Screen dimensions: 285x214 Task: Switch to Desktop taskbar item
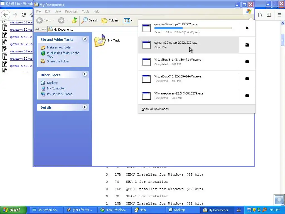click(183, 210)
